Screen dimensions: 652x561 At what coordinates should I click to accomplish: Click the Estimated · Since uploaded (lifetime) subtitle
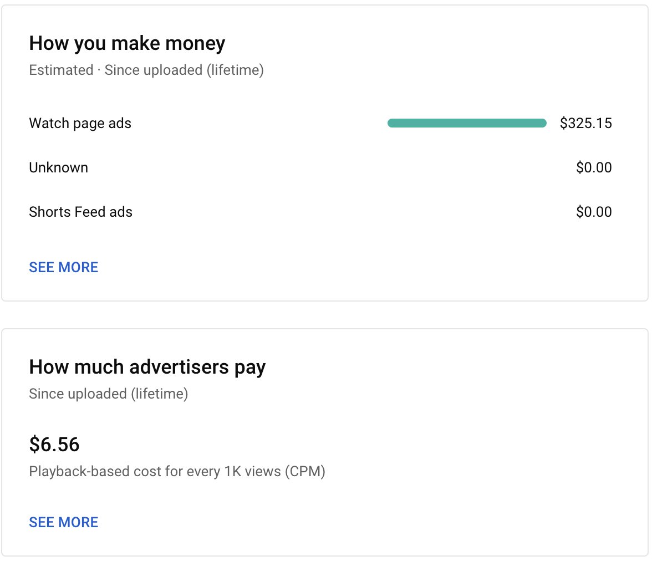[x=146, y=70]
